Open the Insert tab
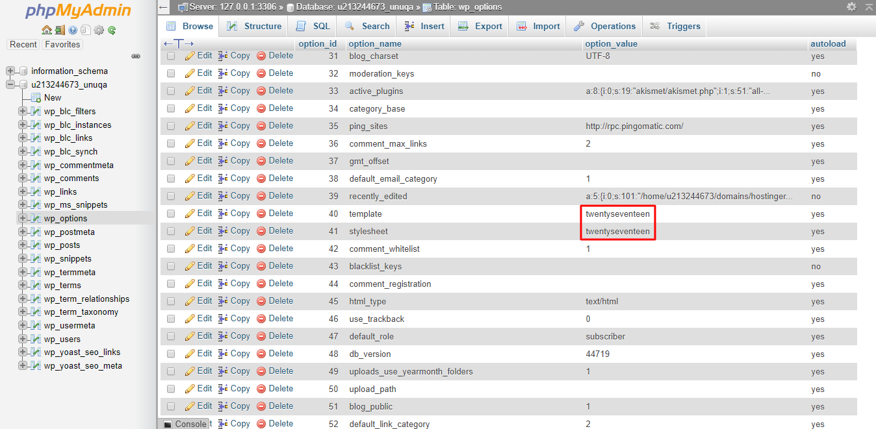Viewport: 876px width, 429px height. pos(424,26)
